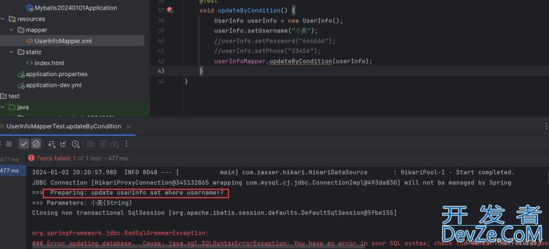The height and width of the screenshot is (249, 549).
Task: Toggle the Show Ignored tests button
Action: [36, 144]
